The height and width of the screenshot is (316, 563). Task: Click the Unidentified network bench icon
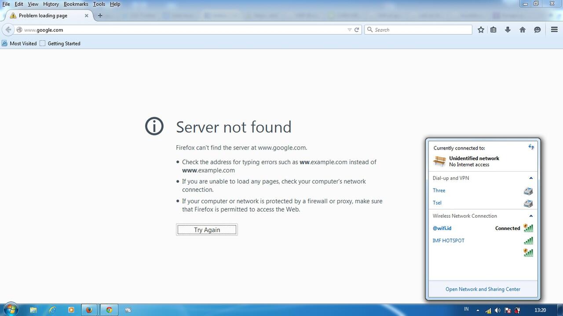click(439, 162)
